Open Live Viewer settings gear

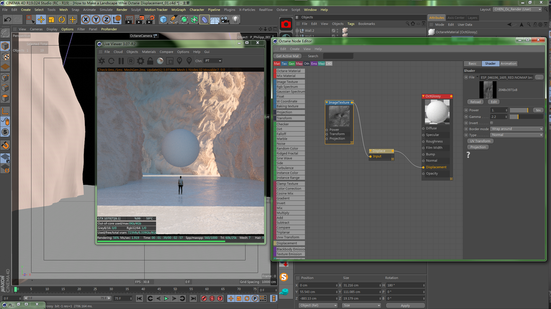(x=140, y=61)
